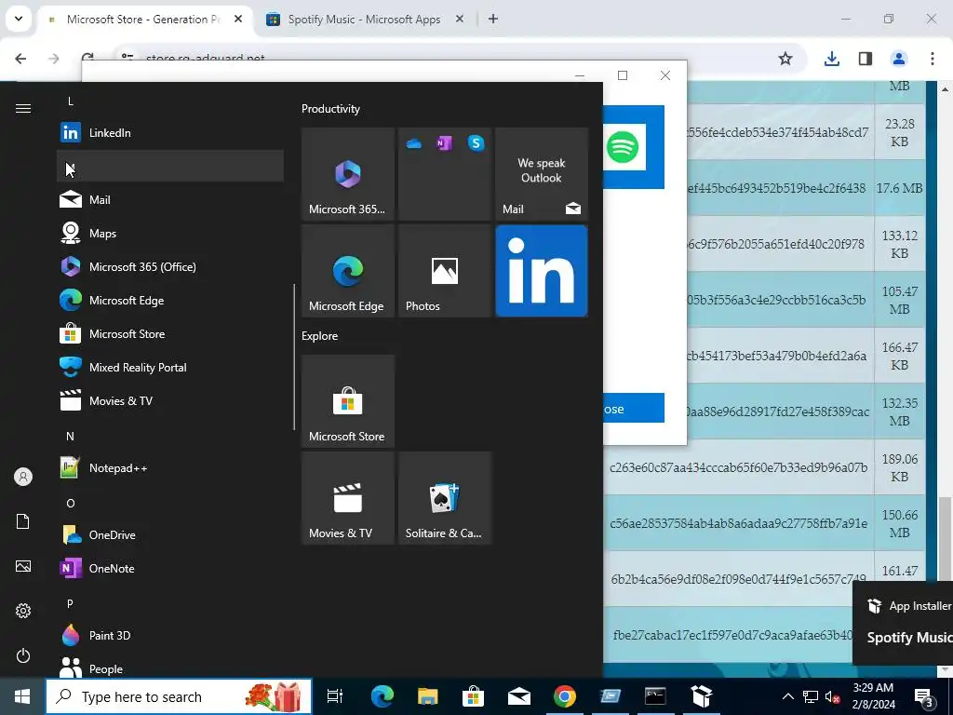This screenshot has height=715, width=953.
Task: Open Pictures from Start sidebar
Action: [x=23, y=566]
